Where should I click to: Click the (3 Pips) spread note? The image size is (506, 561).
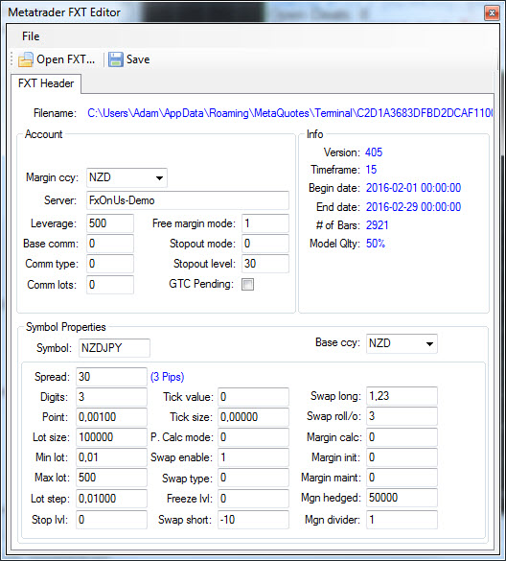(168, 377)
